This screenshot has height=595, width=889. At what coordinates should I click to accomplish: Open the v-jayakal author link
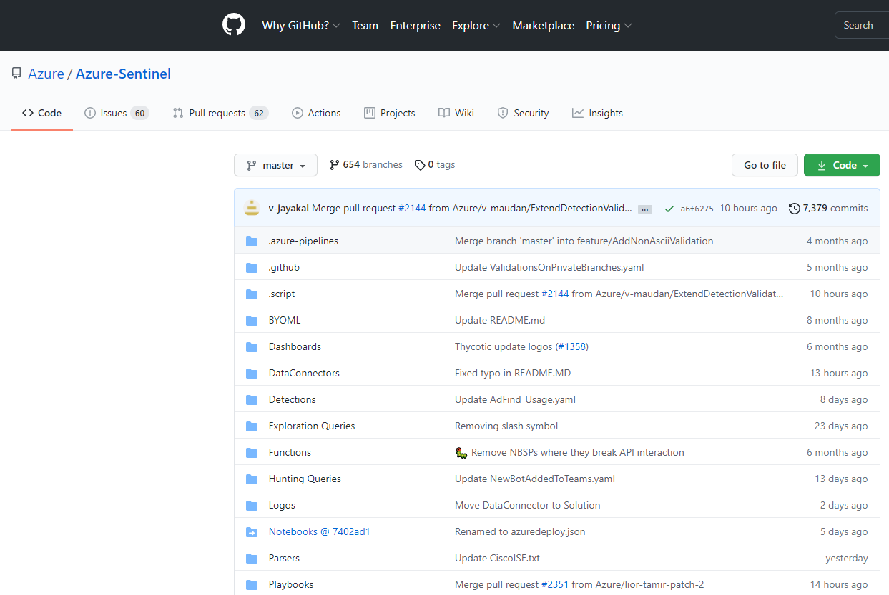coord(289,209)
